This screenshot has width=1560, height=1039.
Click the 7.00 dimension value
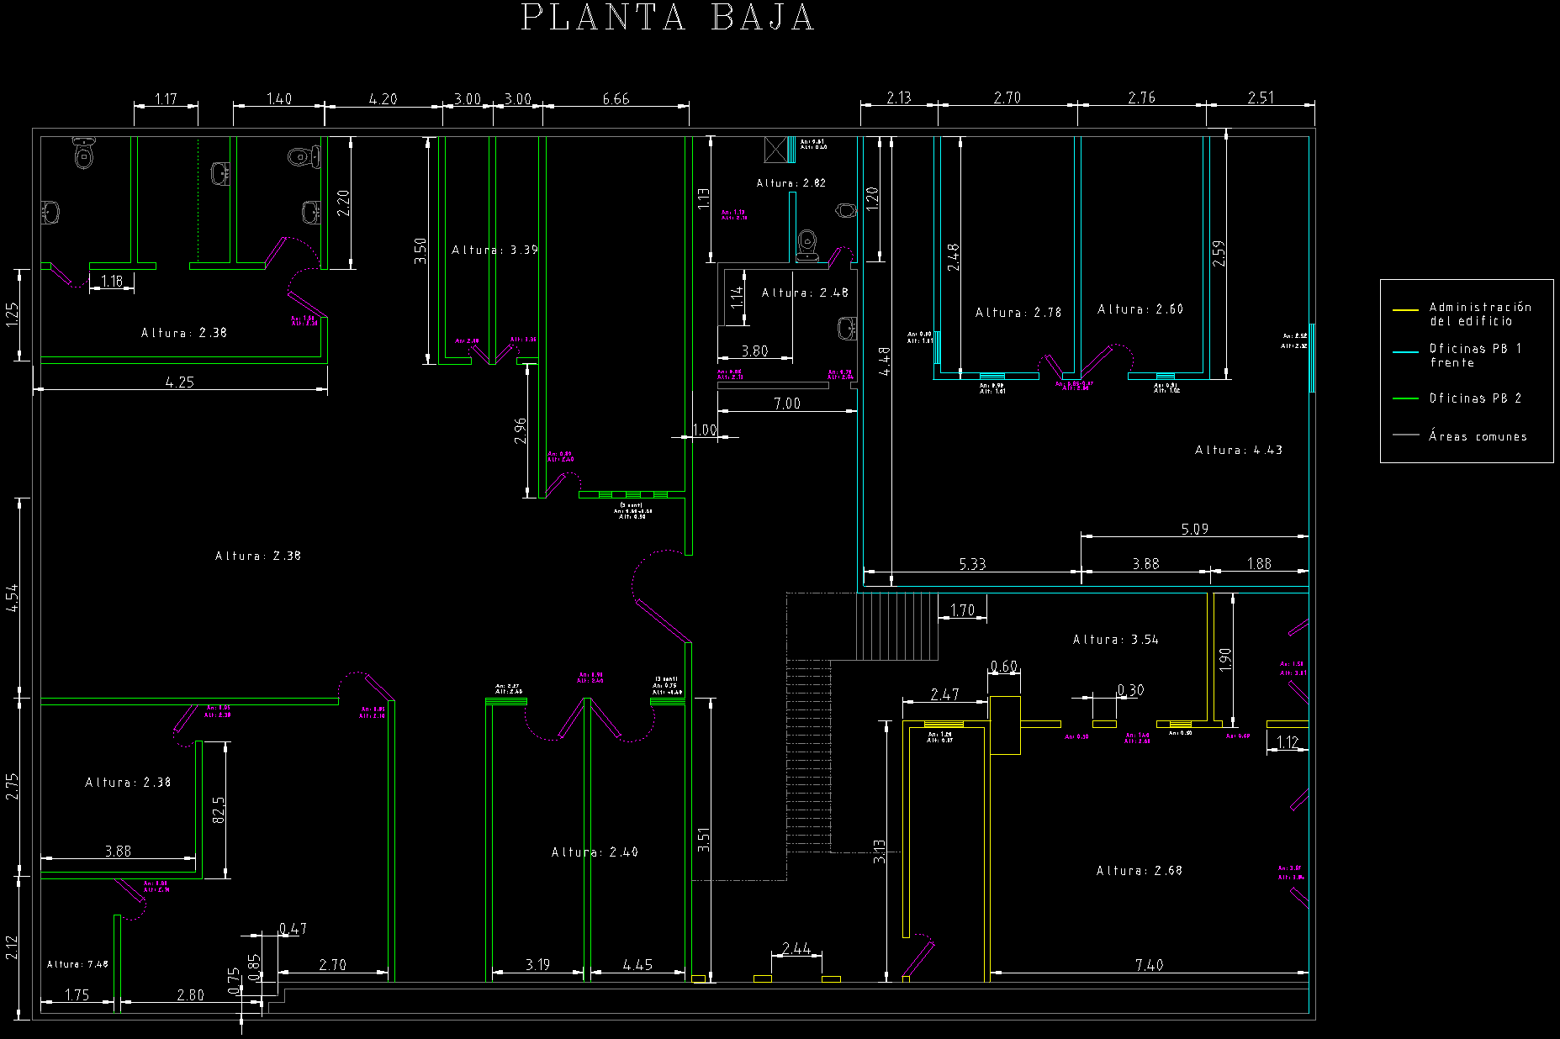tap(787, 403)
